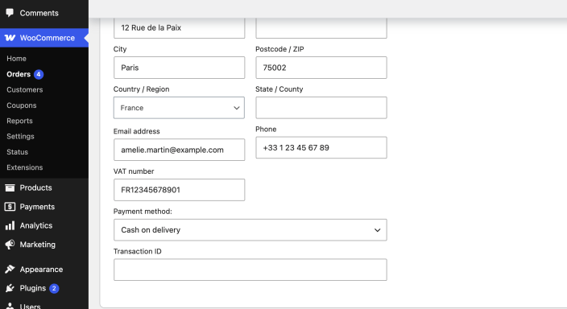Click the Email address field
Screen dimensions: 567x309
tap(179, 150)
